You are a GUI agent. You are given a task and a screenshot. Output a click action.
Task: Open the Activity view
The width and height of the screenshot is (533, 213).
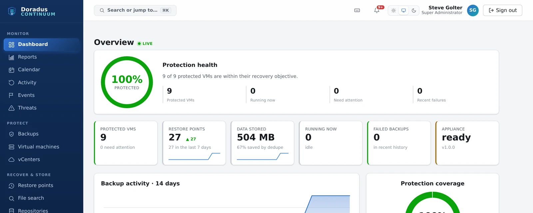coord(42,83)
